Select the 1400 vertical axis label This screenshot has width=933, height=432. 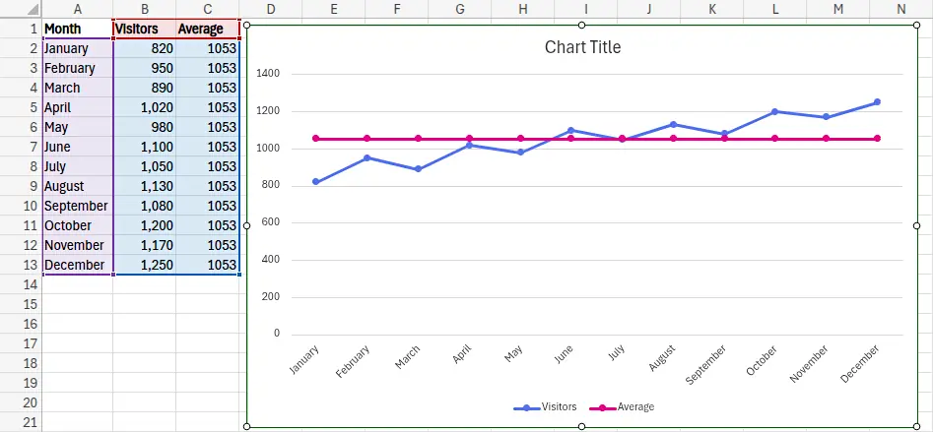pos(267,74)
